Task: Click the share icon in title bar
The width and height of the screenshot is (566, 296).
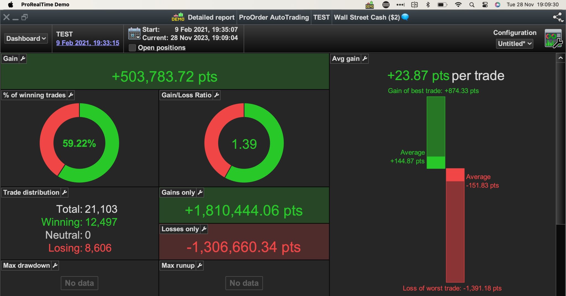Action: (558, 17)
